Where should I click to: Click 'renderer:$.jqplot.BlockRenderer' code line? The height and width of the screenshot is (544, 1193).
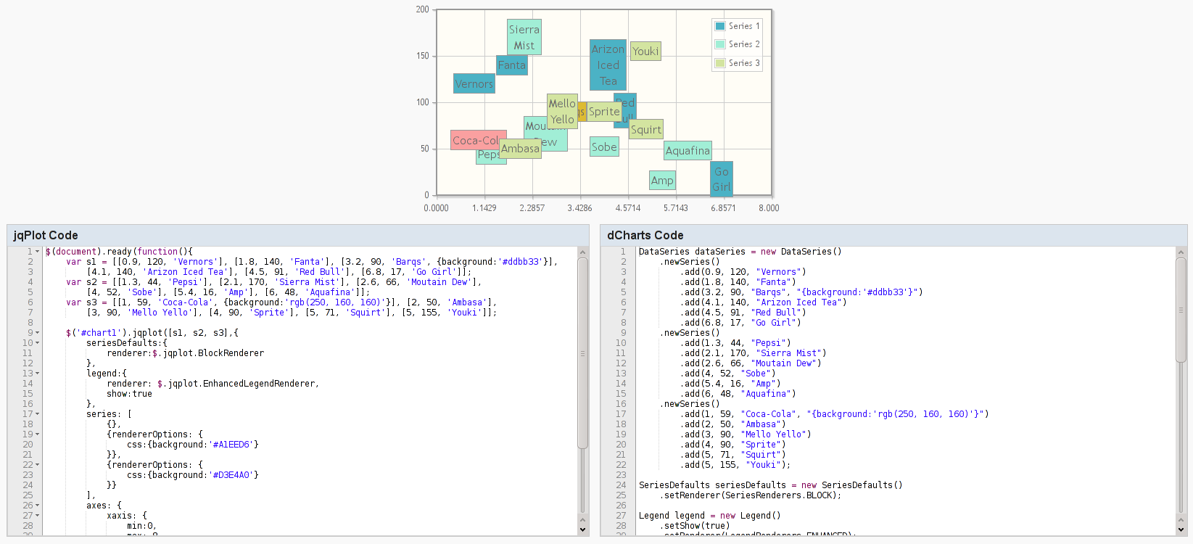(x=185, y=353)
